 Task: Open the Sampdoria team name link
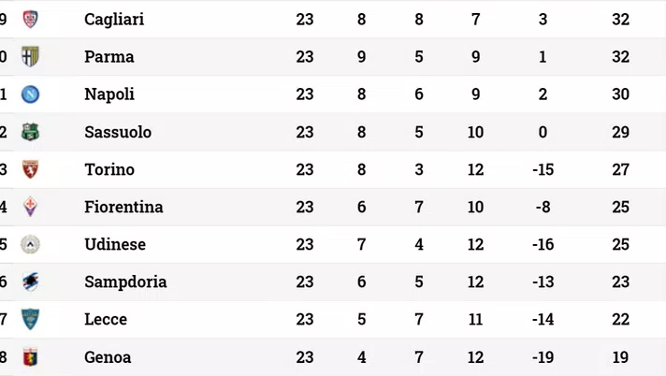click(x=125, y=282)
